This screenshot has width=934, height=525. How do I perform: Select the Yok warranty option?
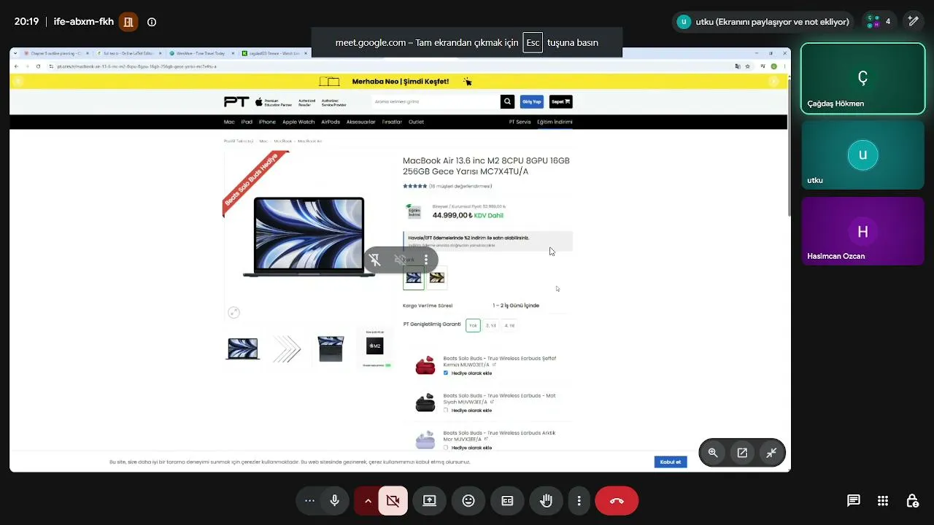click(x=473, y=325)
